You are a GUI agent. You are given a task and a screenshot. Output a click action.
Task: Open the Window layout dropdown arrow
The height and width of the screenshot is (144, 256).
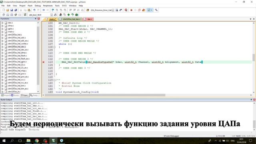[152, 10]
